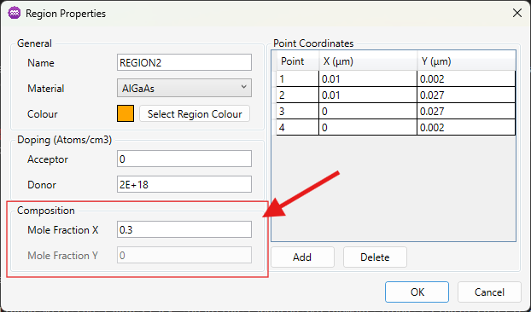The height and width of the screenshot is (312, 531).
Task: Click the X value 0.01 in row 1
Action: [x=368, y=78]
